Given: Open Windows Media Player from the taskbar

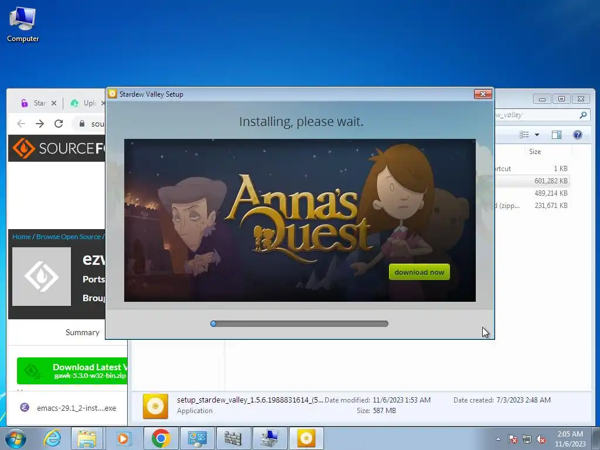Looking at the screenshot, I should click(x=123, y=438).
